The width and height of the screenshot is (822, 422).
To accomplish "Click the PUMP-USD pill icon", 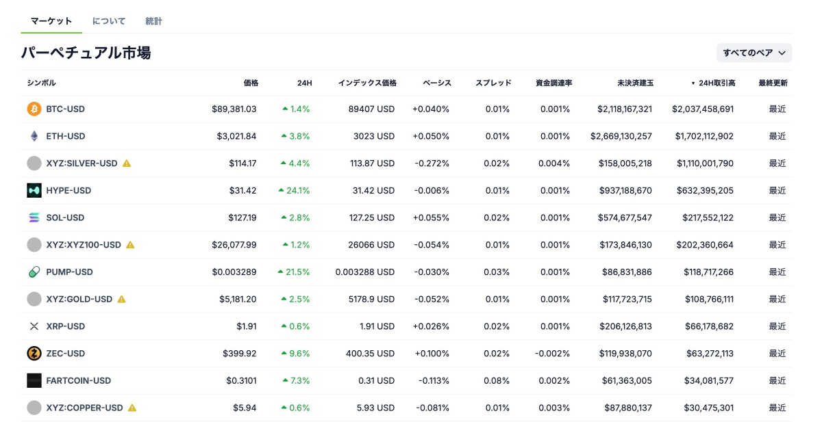I will pyautogui.click(x=34, y=272).
